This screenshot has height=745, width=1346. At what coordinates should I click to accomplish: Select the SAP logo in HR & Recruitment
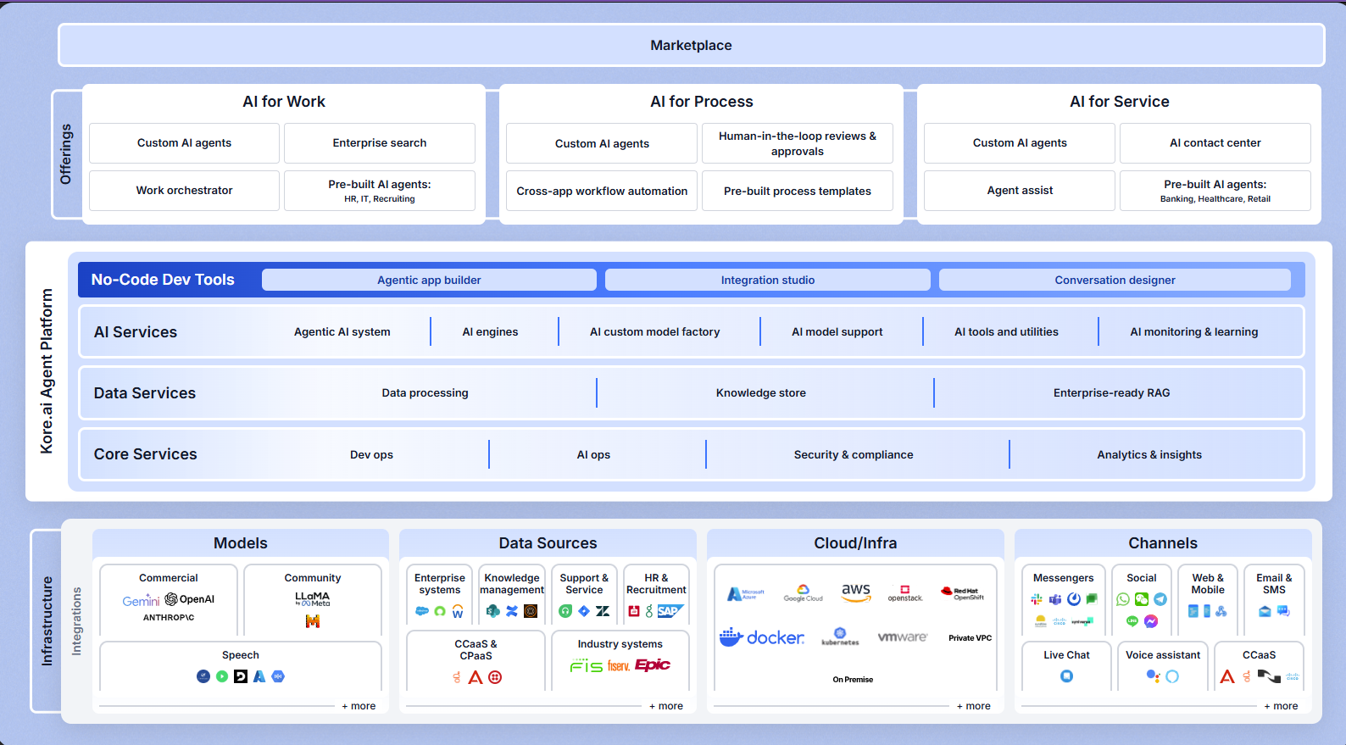click(x=670, y=611)
